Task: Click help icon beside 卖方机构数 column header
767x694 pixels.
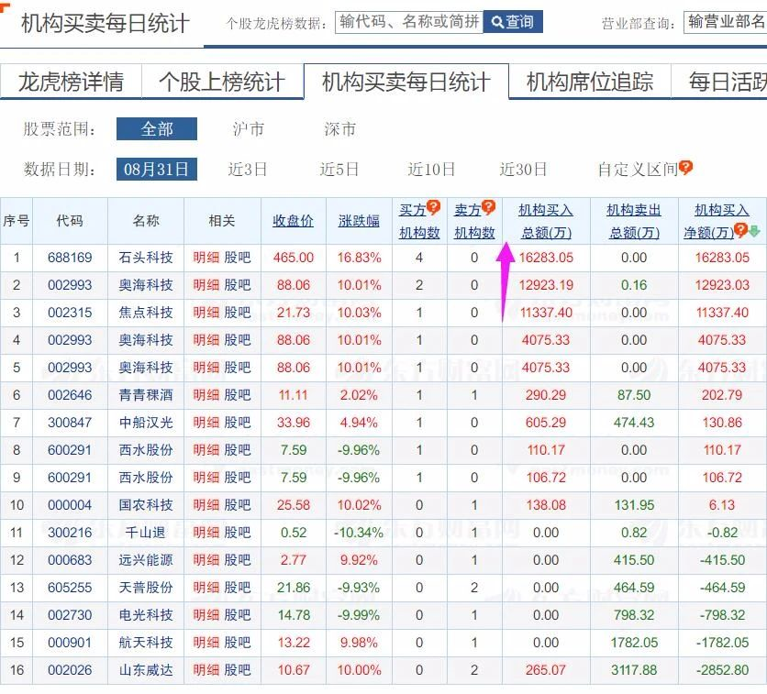Action: click(489, 204)
